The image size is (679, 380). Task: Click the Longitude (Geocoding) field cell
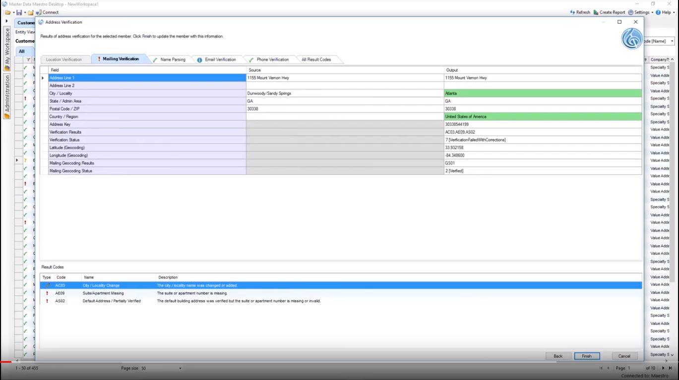[147, 156]
